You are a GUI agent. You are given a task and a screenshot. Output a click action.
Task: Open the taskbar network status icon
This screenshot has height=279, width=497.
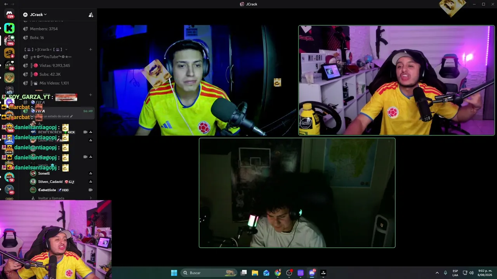click(465, 273)
